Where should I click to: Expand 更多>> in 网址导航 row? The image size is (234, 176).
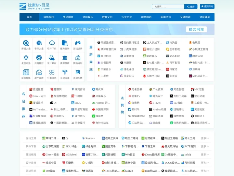pos(205,171)
